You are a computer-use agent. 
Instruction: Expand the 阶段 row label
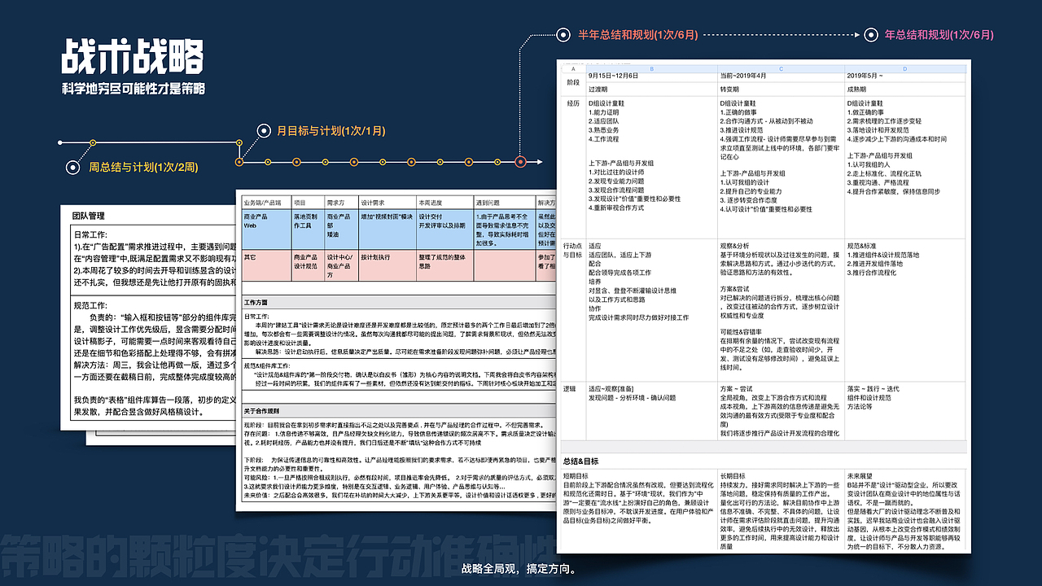(575, 81)
